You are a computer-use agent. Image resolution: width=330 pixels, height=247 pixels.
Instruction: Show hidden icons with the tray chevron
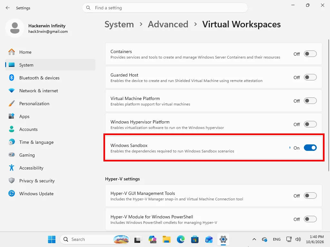click(x=254, y=239)
